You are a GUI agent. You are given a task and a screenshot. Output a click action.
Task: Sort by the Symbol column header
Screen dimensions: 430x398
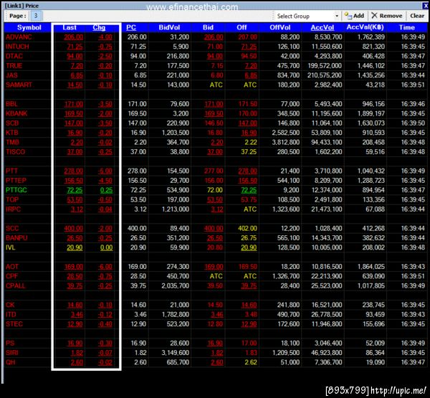pos(29,27)
